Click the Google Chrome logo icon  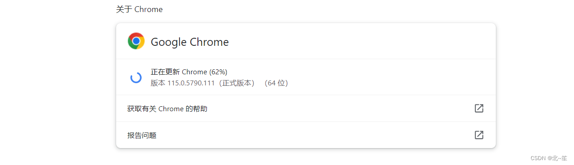click(x=136, y=41)
